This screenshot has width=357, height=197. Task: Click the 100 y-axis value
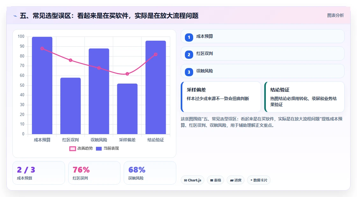[x=21, y=37]
